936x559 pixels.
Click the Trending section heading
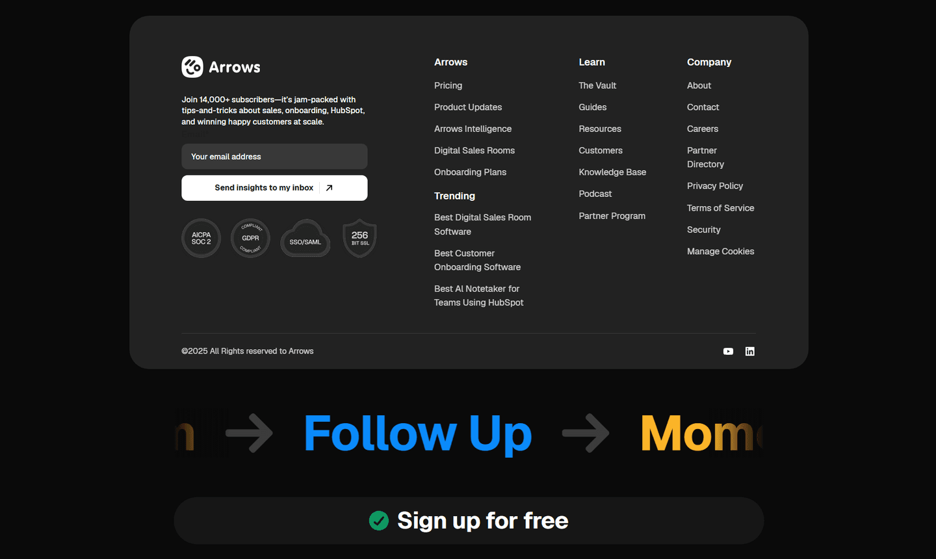pyautogui.click(x=454, y=196)
